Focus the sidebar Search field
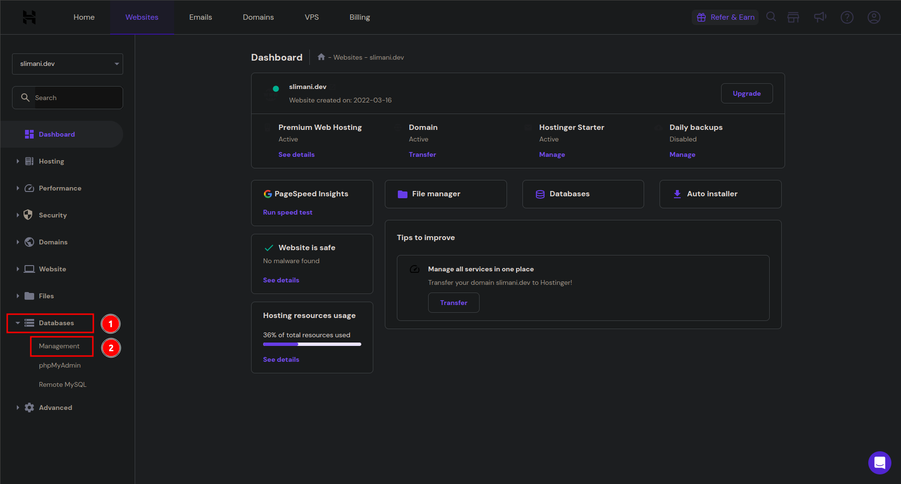Image resolution: width=901 pixels, height=484 pixels. click(77, 98)
